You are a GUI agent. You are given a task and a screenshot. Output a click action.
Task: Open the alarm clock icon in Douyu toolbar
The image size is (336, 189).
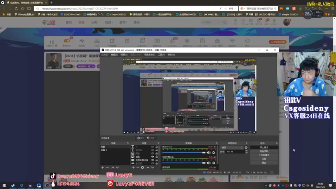point(112,42)
